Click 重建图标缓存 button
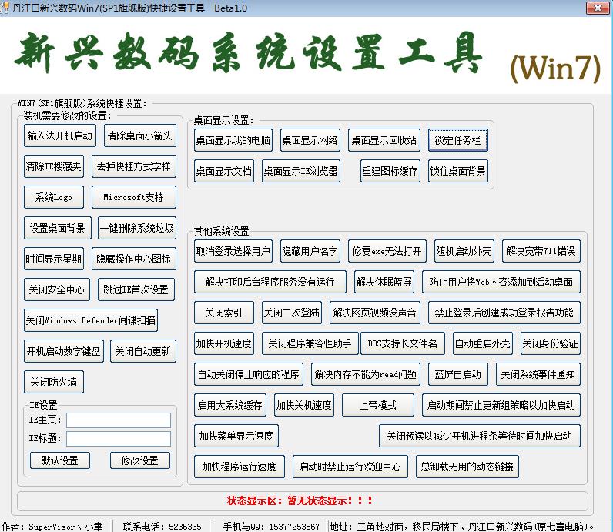The height and width of the screenshot is (532, 613). pos(390,171)
